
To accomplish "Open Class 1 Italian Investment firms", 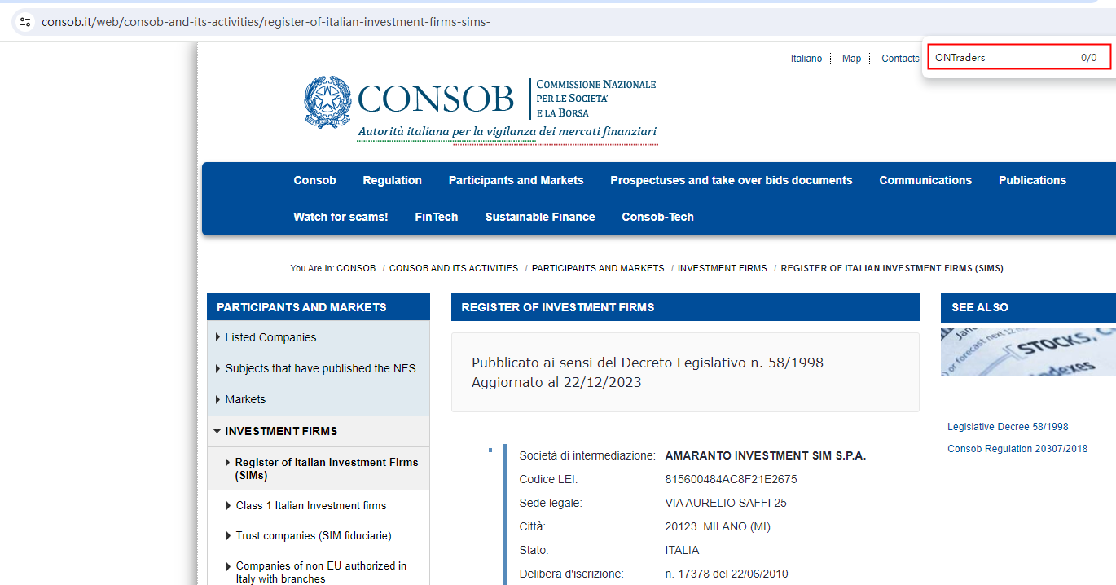I will point(310,505).
